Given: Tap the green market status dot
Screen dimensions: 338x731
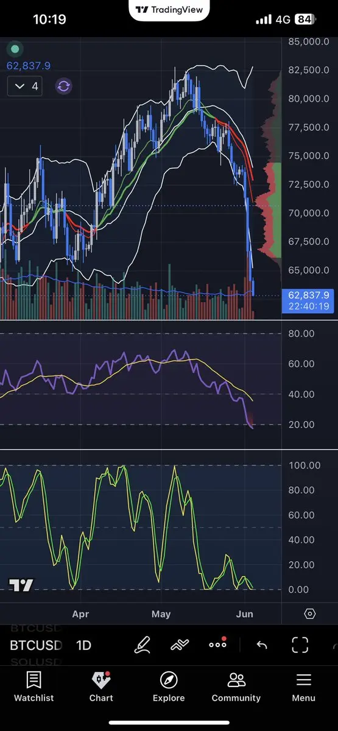Looking at the screenshot, I should click(x=15, y=49).
